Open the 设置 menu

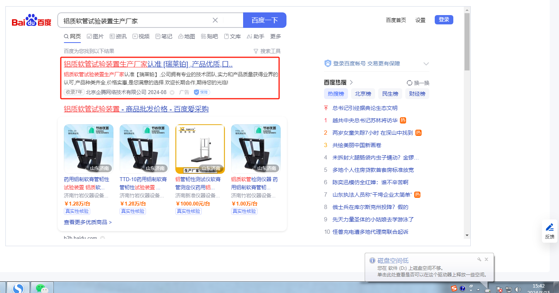pyautogui.click(x=420, y=20)
